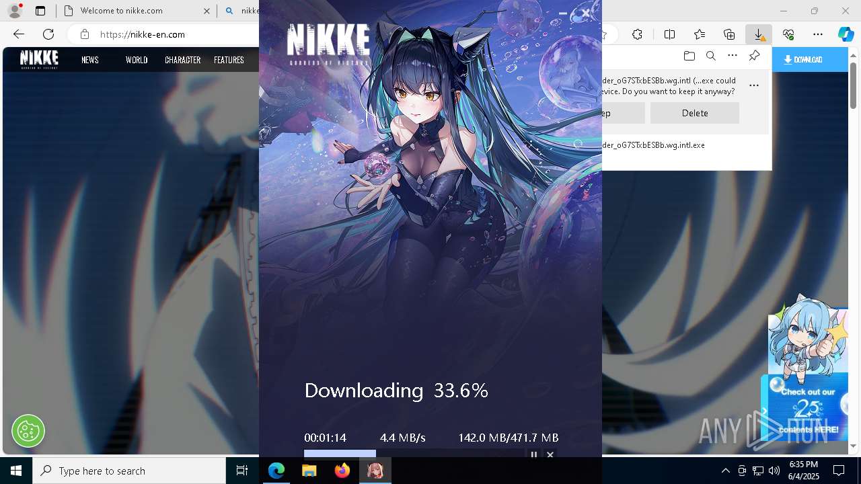Open File Explorer from the taskbar

point(309,471)
